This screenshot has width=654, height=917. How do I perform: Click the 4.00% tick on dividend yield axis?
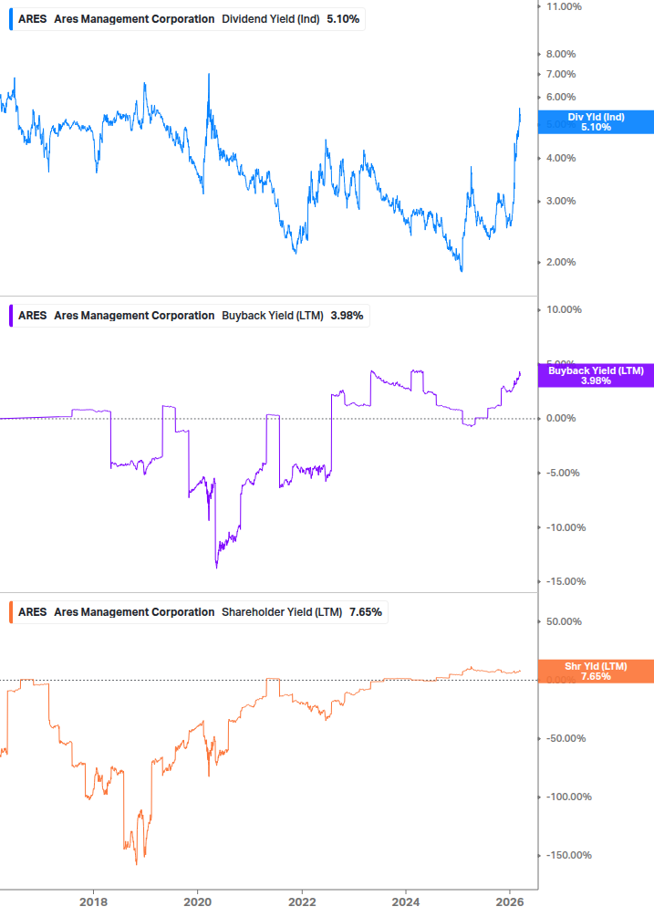click(561, 159)
